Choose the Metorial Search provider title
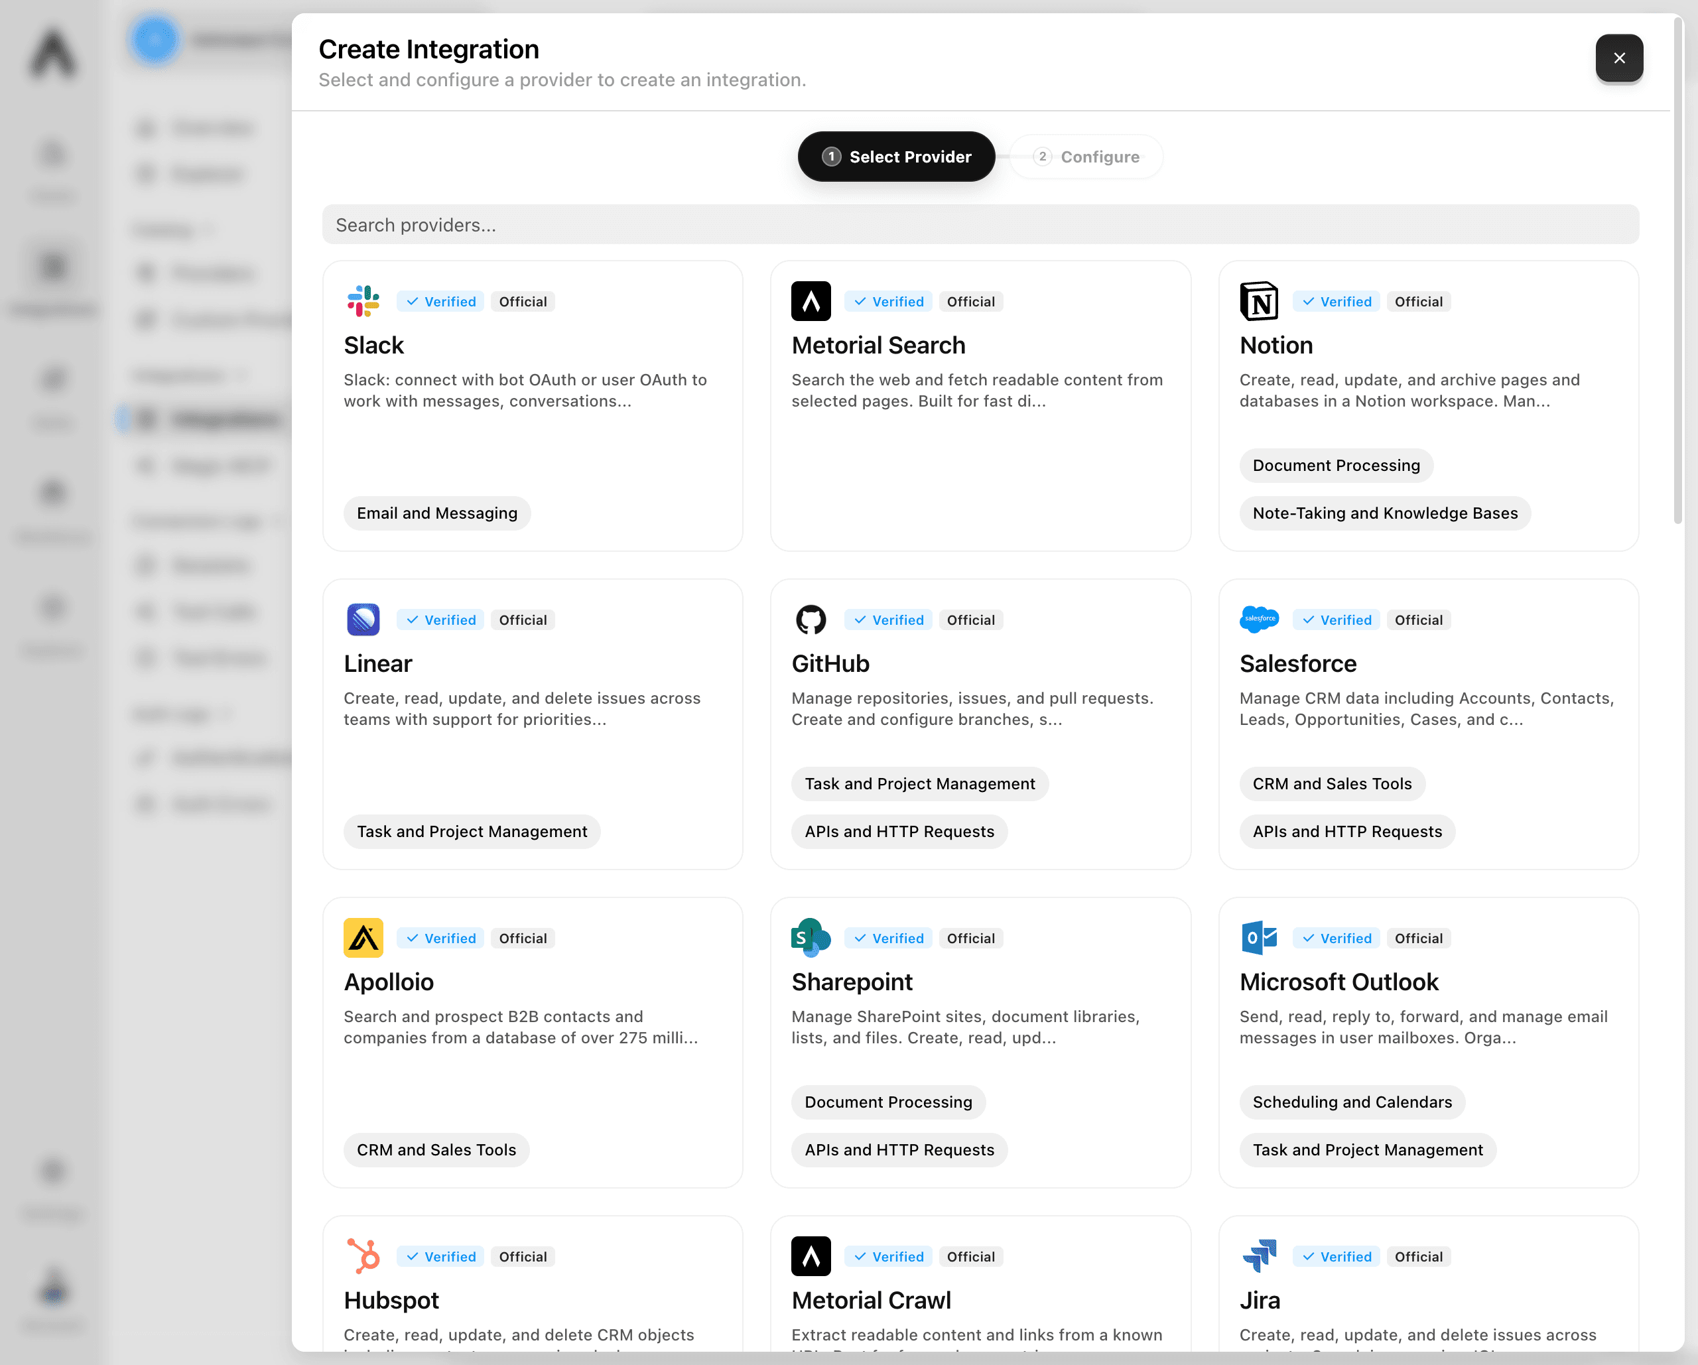Screen dimensions: 1698x1365 tap(878, 346)
